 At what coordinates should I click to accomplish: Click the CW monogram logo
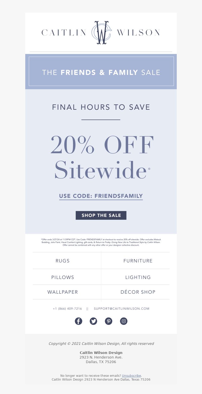coord(101,32)
